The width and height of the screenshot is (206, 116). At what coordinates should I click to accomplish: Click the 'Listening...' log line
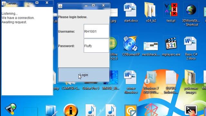point(10,14)
